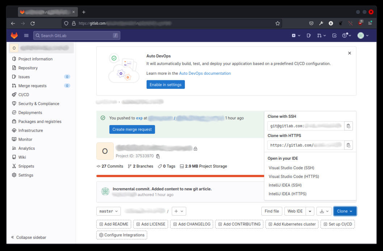Click commit author avatar thumbnail
383x251 pixels.
point(105,191)
